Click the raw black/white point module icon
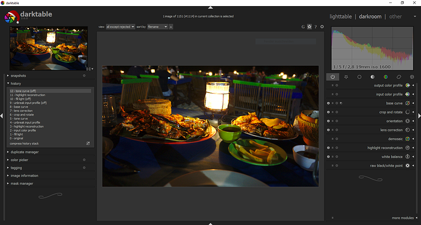421x225 pixels. (408, 165)
